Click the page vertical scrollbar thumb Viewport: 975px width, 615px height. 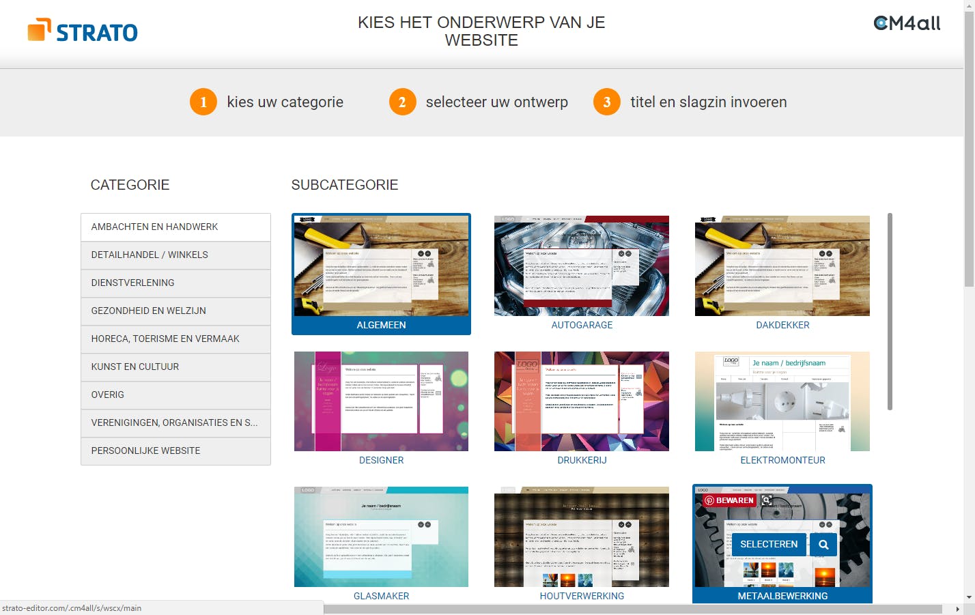point(970,149)
